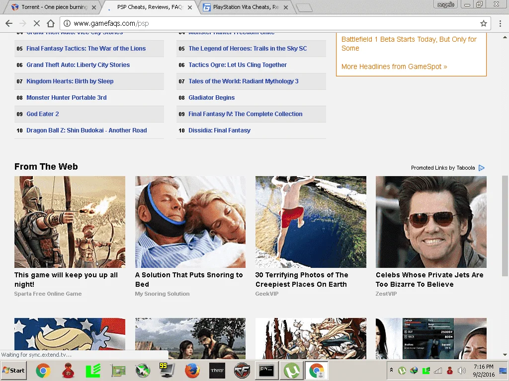
Task: Close the Torrent One piece tab
Action: (x=94, y=7)
